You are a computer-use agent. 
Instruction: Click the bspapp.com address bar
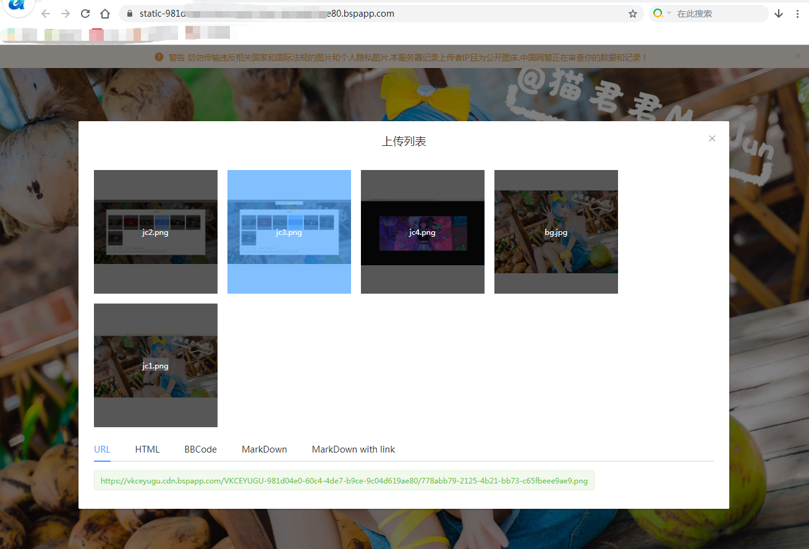[x=381, y=14]
